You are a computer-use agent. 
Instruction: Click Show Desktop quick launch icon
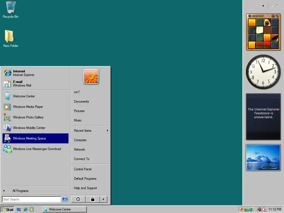pyautogui.click(x=19, y=209)
